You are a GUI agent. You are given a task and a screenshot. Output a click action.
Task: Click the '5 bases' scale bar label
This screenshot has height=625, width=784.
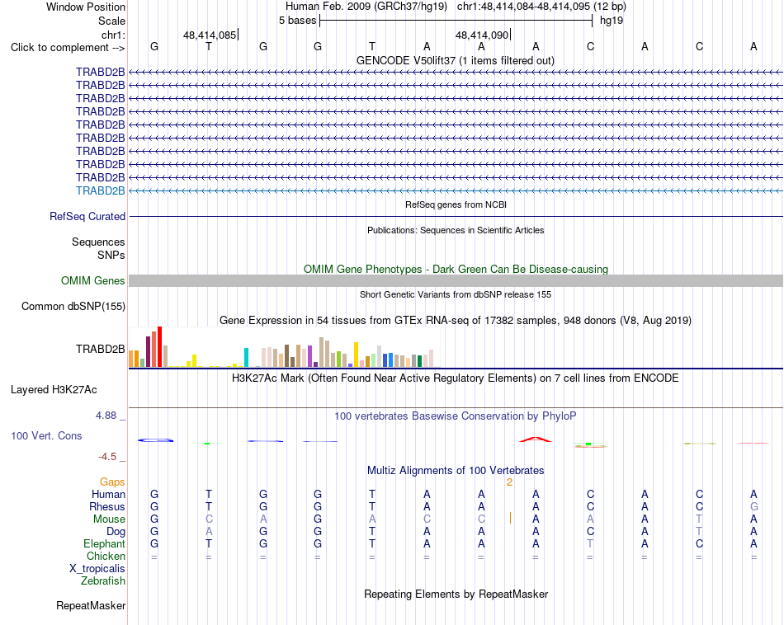coord(297,21)
